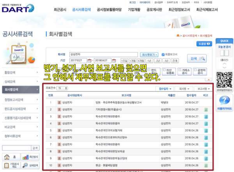This screenshot has width=234, height=172.
Task: Click the 비고 icon for row 6
Action: point(206,138)
